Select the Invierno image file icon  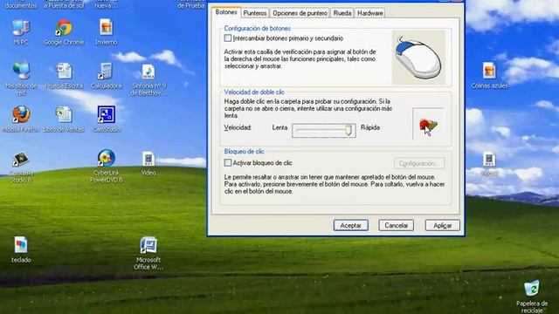tap(107, 28)
